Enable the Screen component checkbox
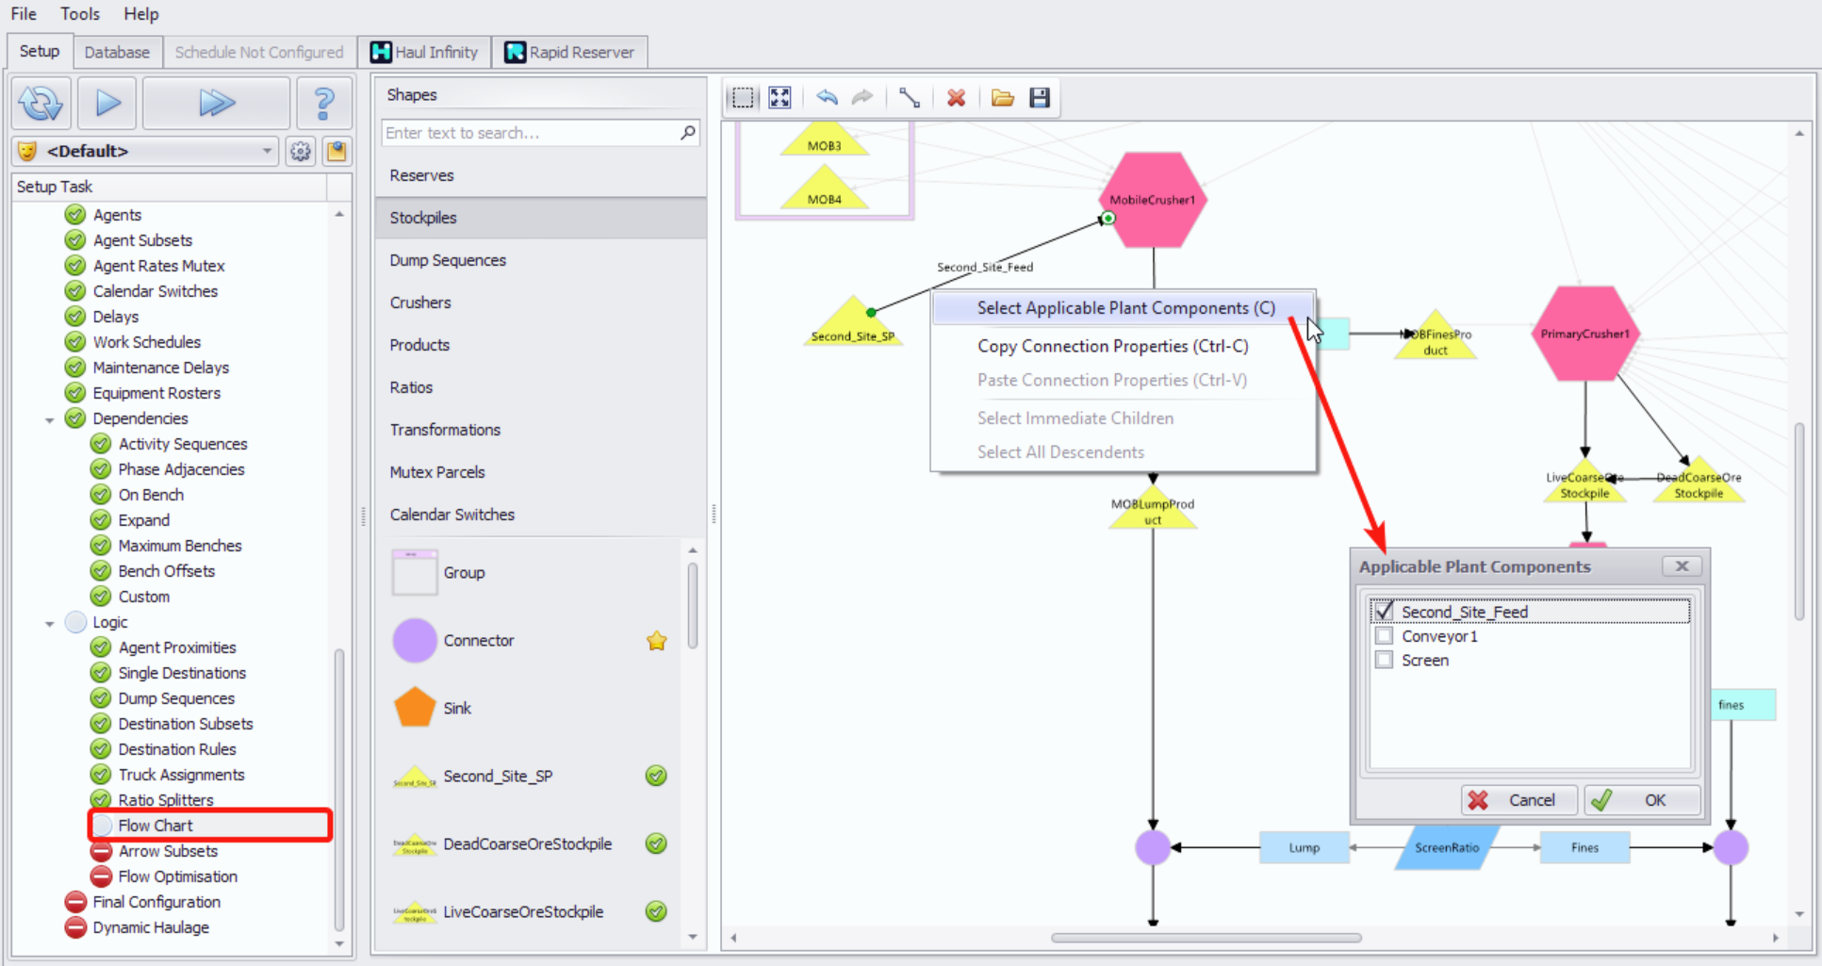 (x=1384, y=661)
